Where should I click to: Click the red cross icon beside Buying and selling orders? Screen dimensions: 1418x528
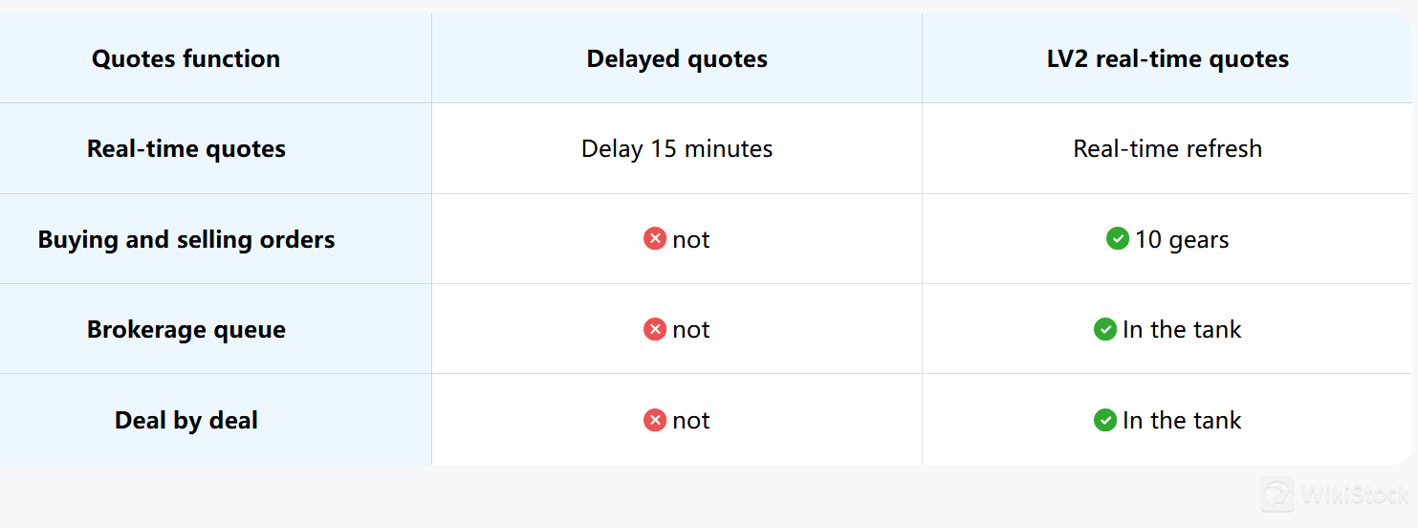(x=655, y=239)
